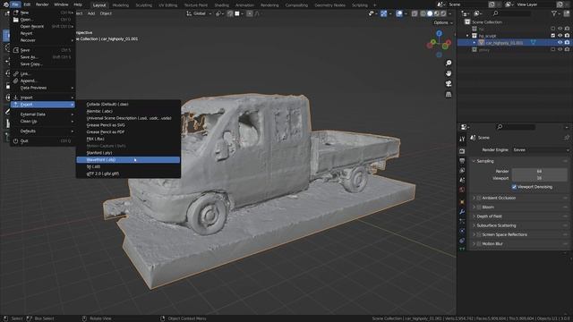Image resolution: width=573 pixels, height=322 pixels.
Task: Toggle camera view icon in viewport
Action: pyautogui.click(x=449, y=84)
